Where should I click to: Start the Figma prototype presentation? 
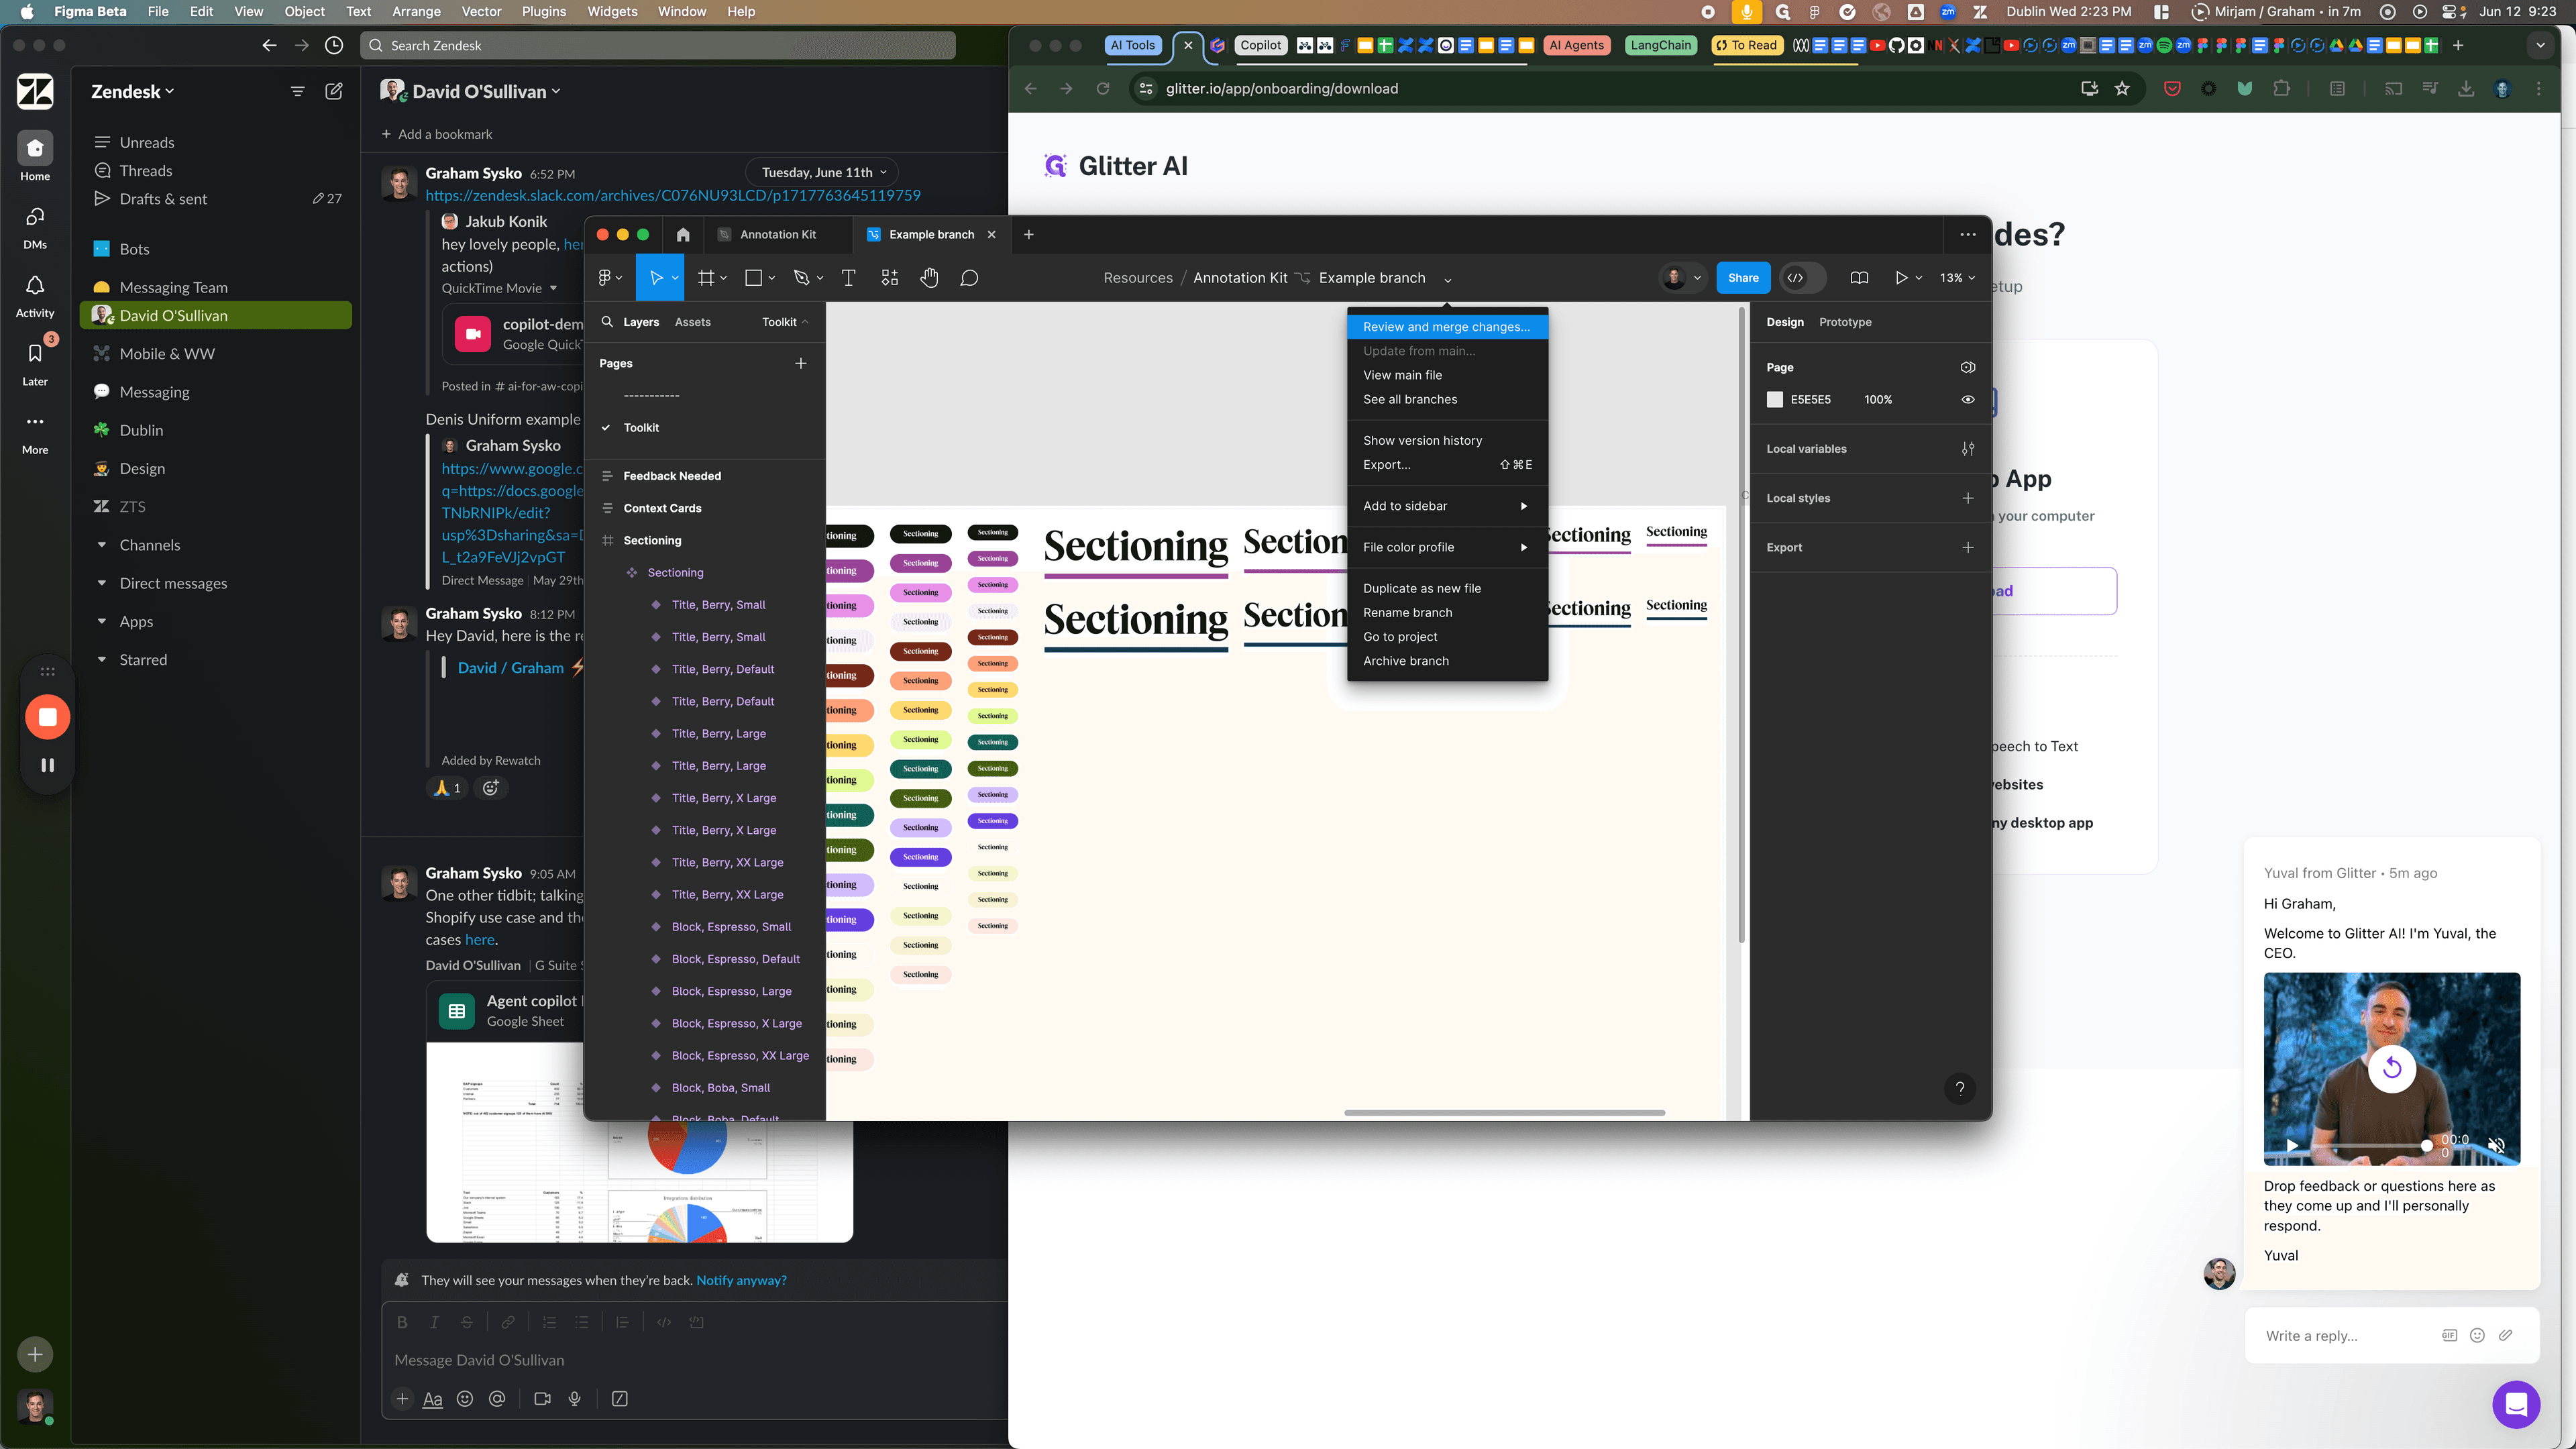1901,278
